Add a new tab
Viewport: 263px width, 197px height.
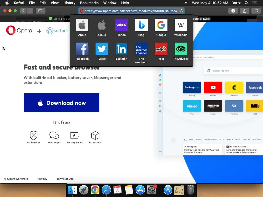pos(260,19)
